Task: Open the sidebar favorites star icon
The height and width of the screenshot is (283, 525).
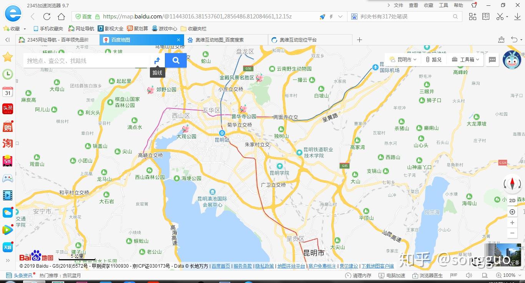Action: (x=8, y=57)
